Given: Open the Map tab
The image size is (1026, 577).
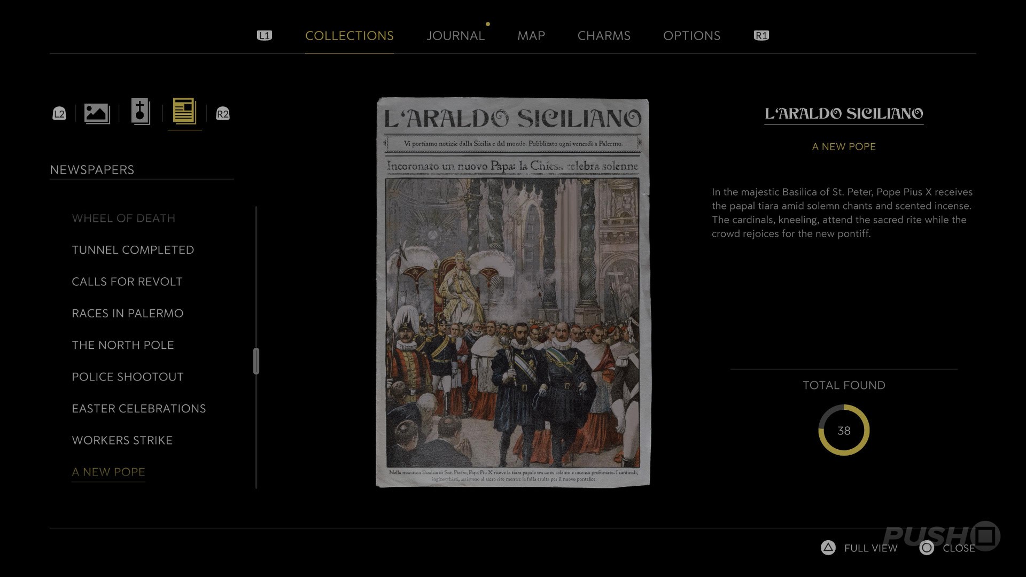Looking at the screenshot, I should click(x=531, y=36).
